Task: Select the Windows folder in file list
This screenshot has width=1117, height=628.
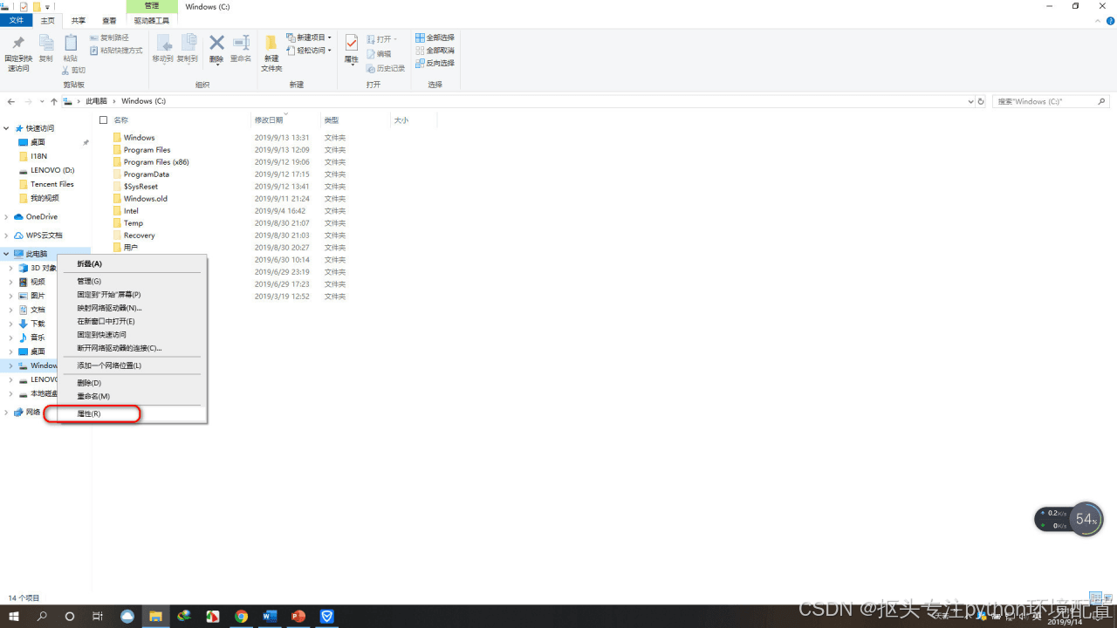Action: click(140, 138)
